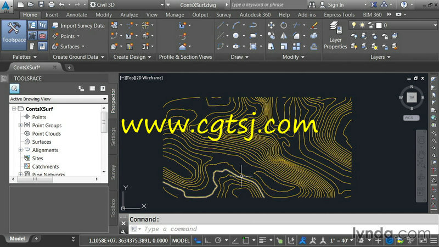Switch to the Annotate ribbon tab
This screenshot has height=247, width=439.
(77, 15)
